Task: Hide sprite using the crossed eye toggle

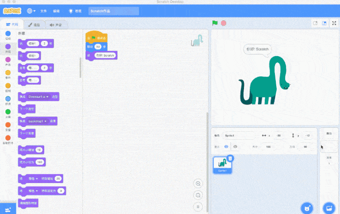Action: (235, 146)
